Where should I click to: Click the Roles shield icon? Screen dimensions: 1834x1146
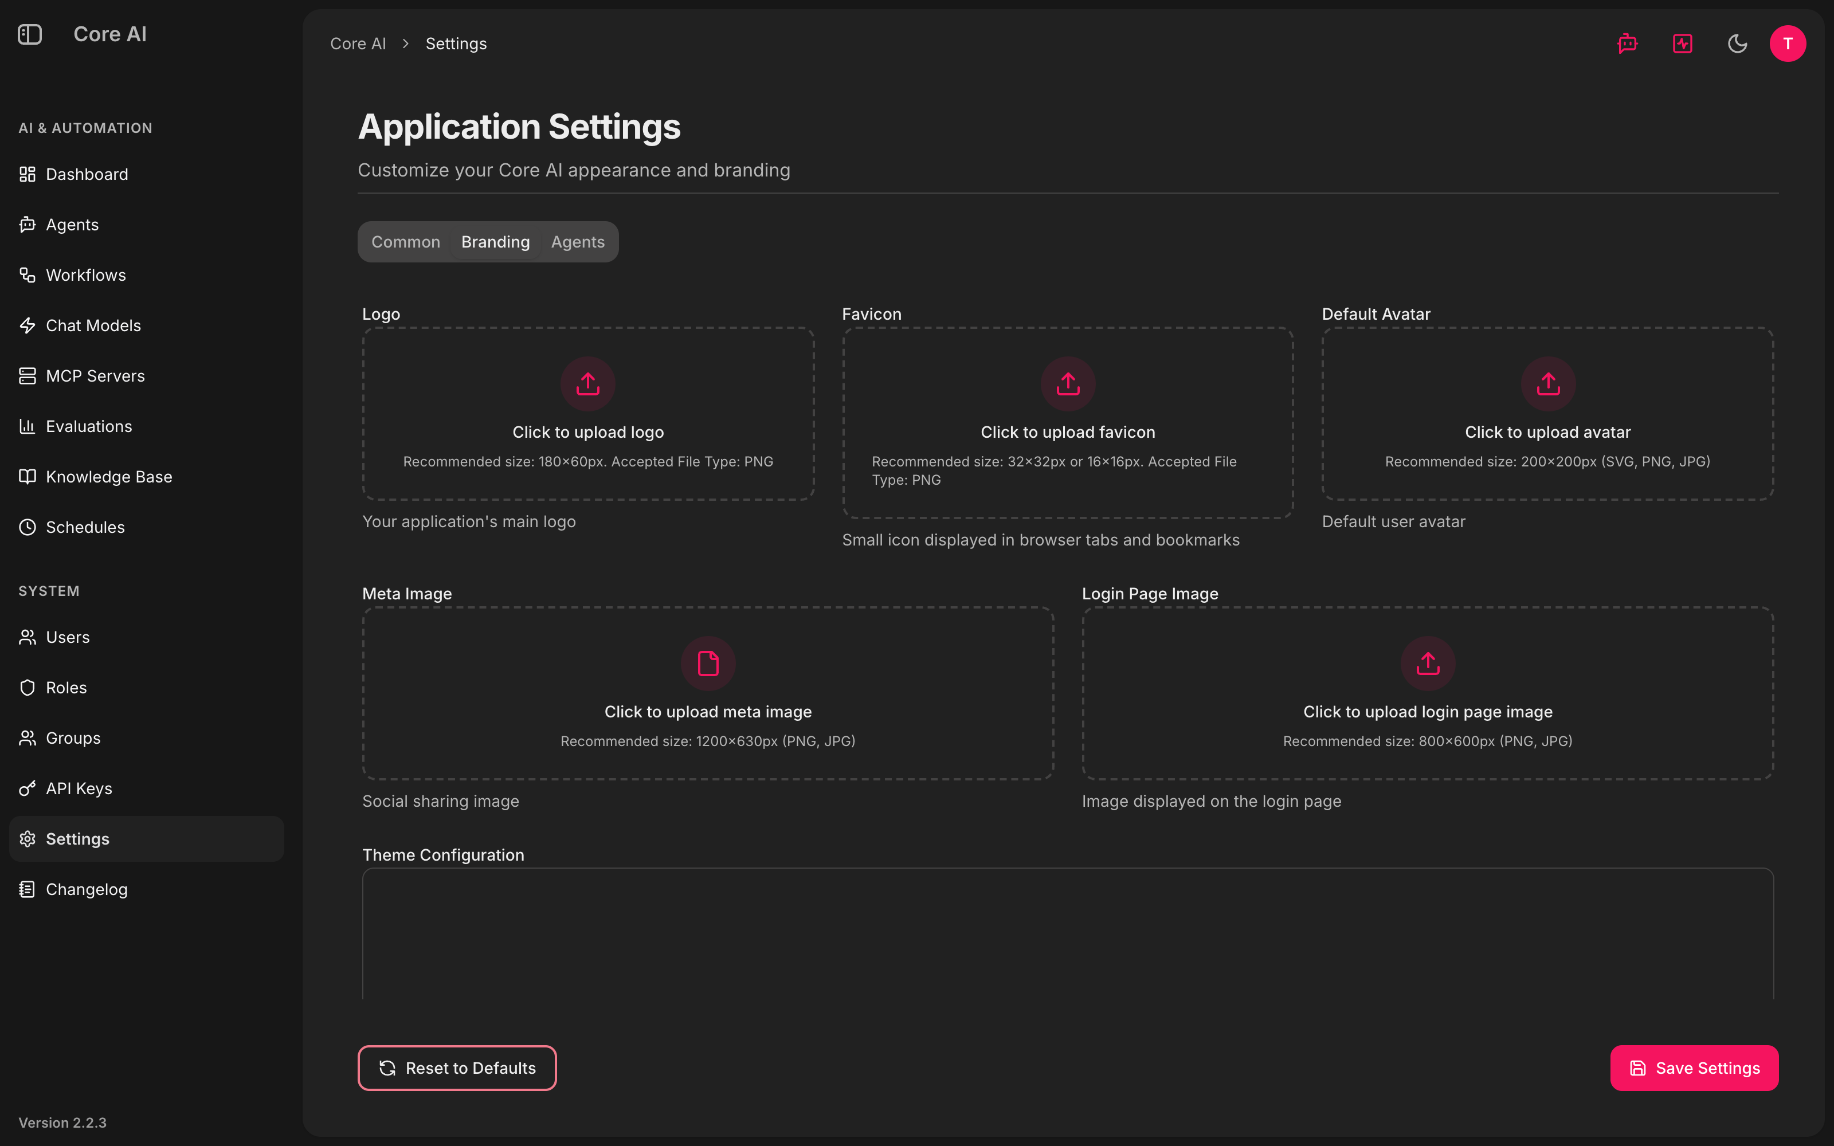point(28,688)
